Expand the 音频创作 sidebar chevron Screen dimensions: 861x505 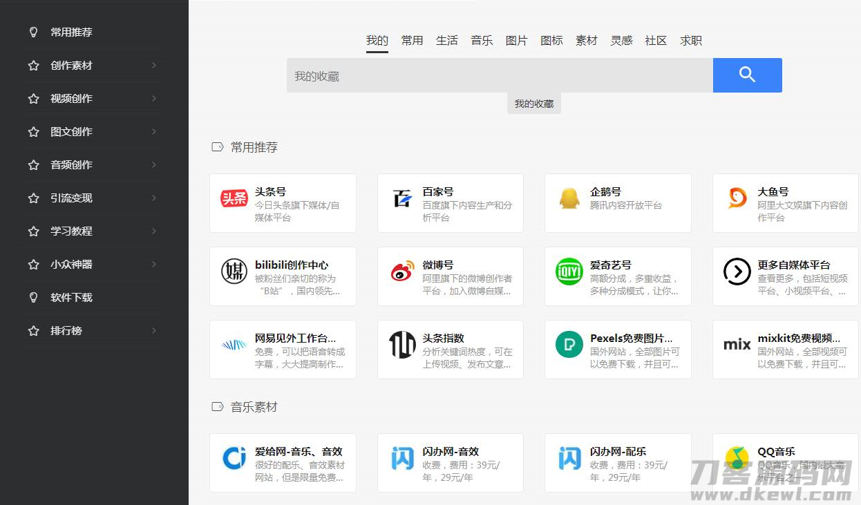pyautogui.click(x=154, y=164)
